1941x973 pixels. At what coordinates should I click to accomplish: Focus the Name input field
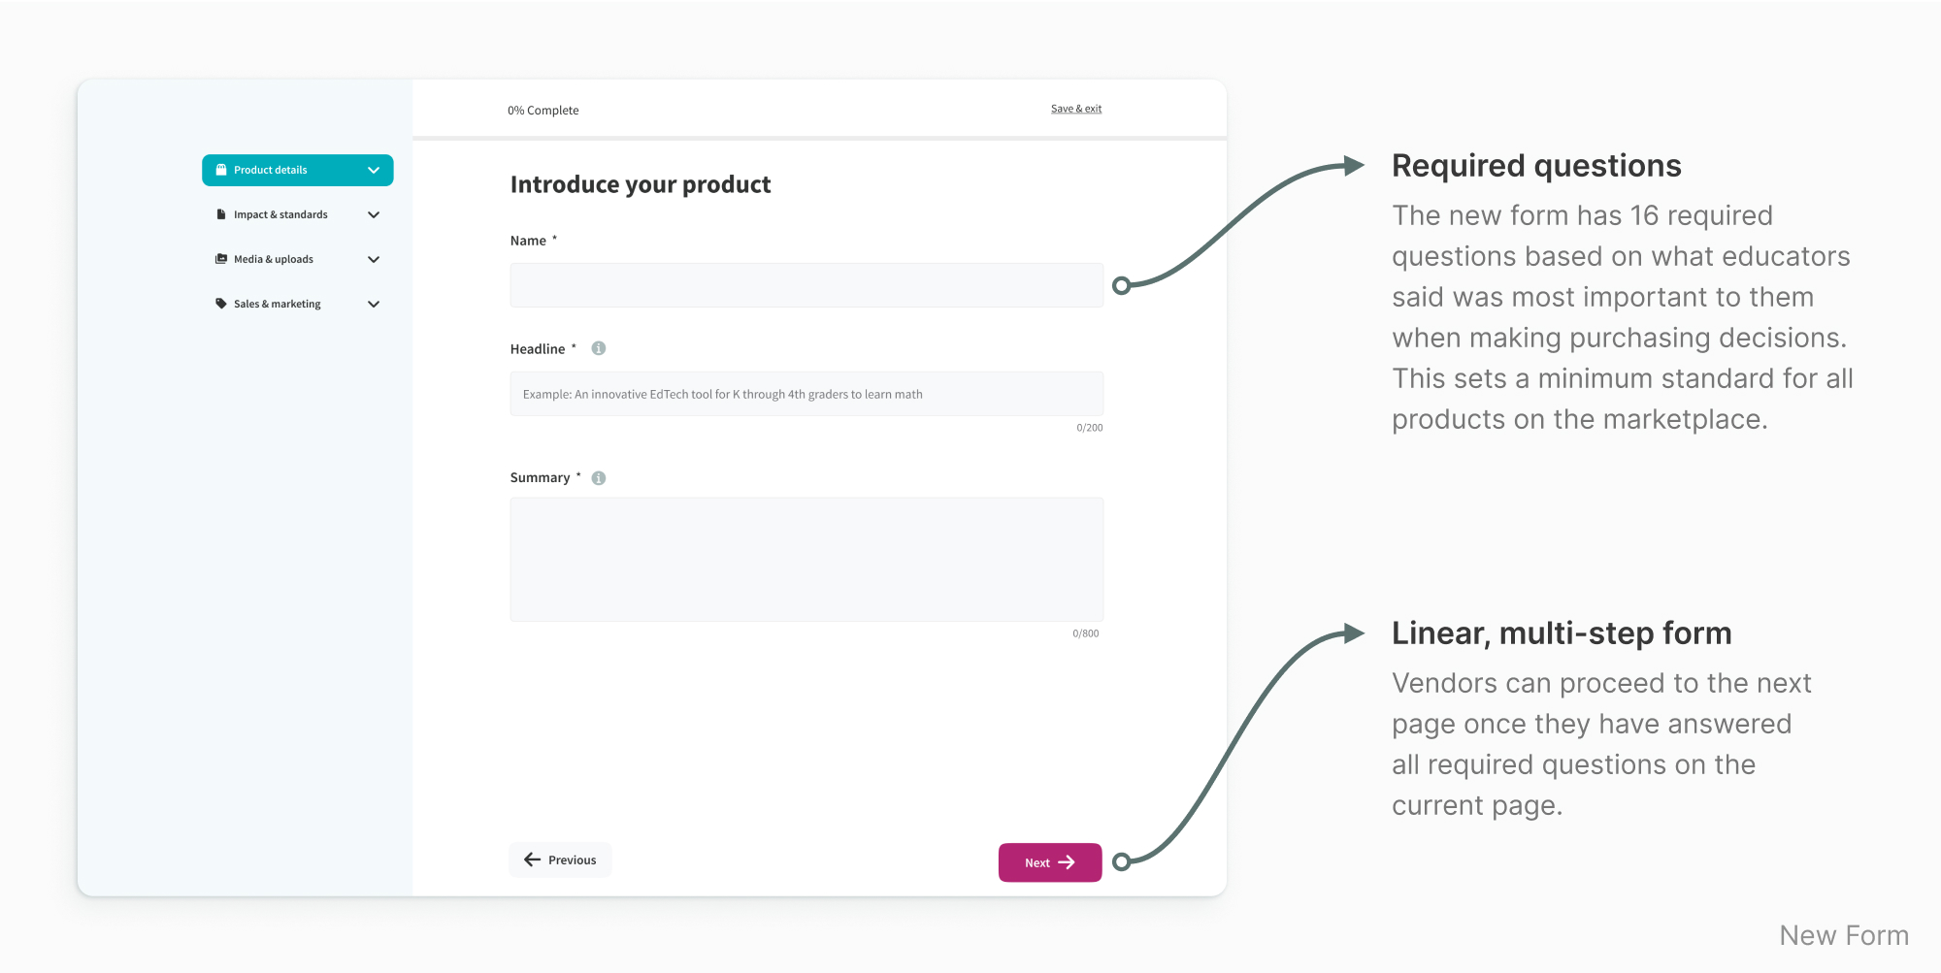pyautogui.click(x=806, y=285)
